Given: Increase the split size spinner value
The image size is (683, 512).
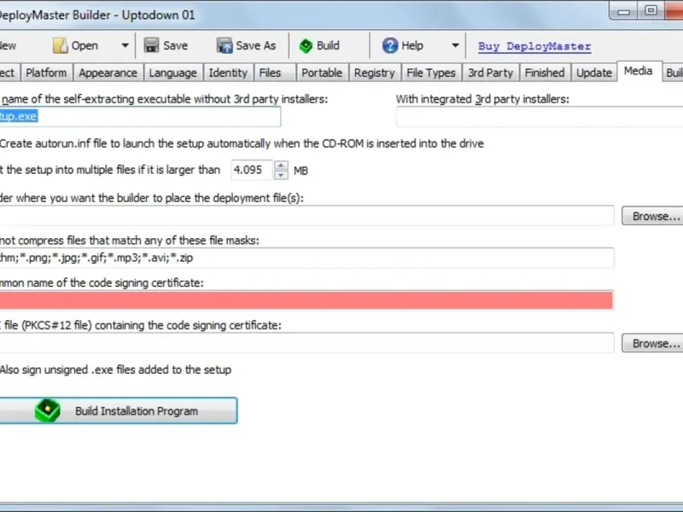Looking at the screenshot, I should pos(281,166).
